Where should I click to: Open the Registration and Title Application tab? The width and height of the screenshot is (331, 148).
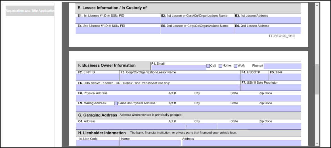click(30, 11)
